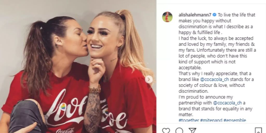Click the blue verified badge
Screen dimensions: 266x133
[214, 15]
